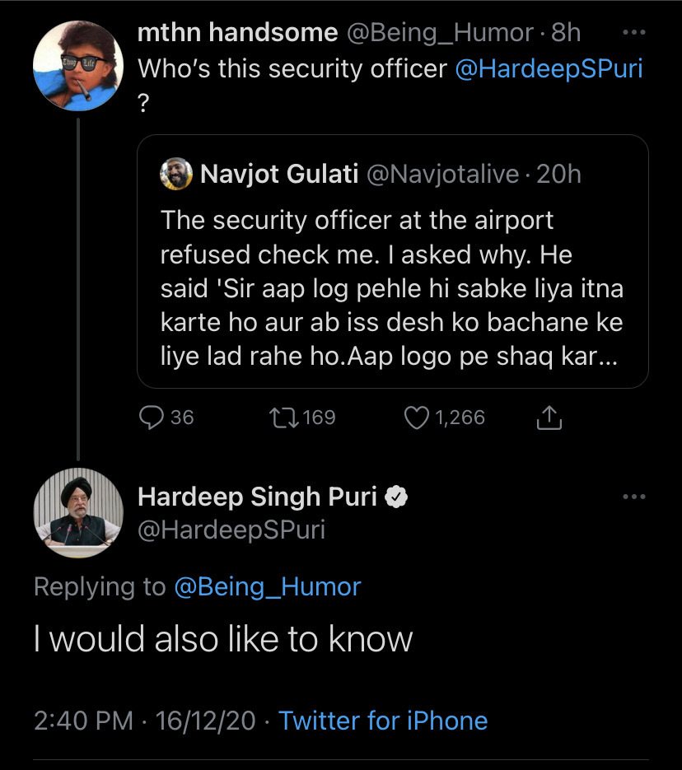Open the Twitter for iPhone source link
This screenshot has width=682, height=770.
point(383,721)
